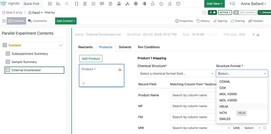
Task: Open the users icon in top toolbar
Action: (170, 4)
